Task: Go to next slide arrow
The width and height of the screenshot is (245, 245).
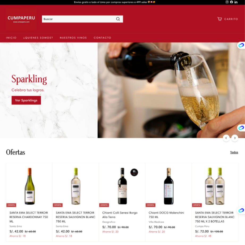Action: pos(235,138)
